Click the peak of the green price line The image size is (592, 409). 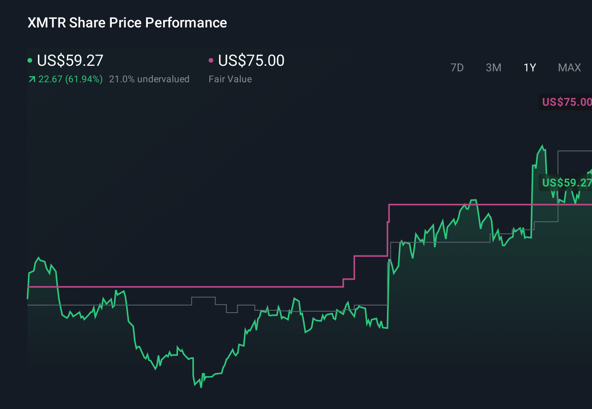pos(542,145)
